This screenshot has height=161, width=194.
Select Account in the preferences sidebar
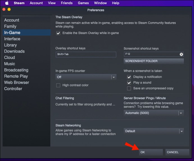[x=27, y=20]
